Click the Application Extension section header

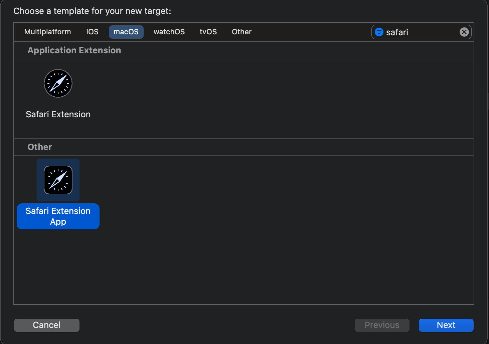(74, 50)
